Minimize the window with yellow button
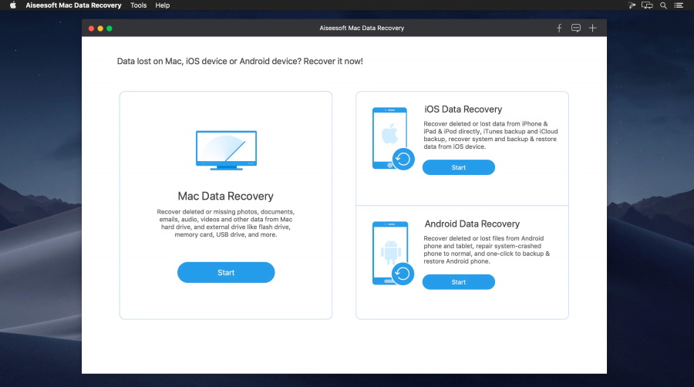694x387 pixels. (x=100, y=29)
